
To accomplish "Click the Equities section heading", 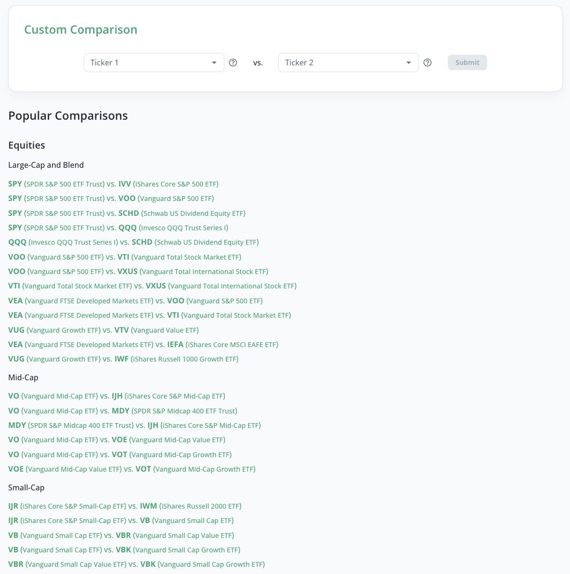I will pos(26,145).
